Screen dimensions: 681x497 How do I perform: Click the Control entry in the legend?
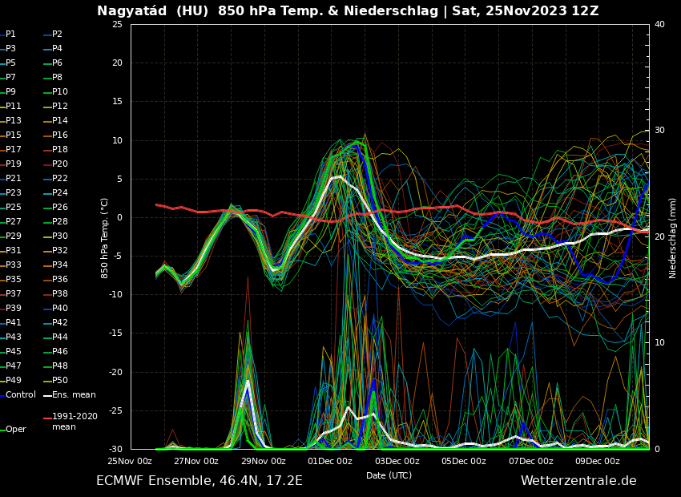(x=21, y=395)
